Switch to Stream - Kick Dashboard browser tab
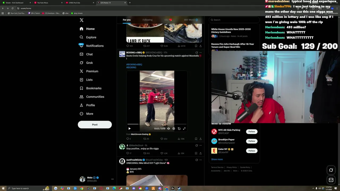Screen dimensions: 340x191 [x=16, y=3]
